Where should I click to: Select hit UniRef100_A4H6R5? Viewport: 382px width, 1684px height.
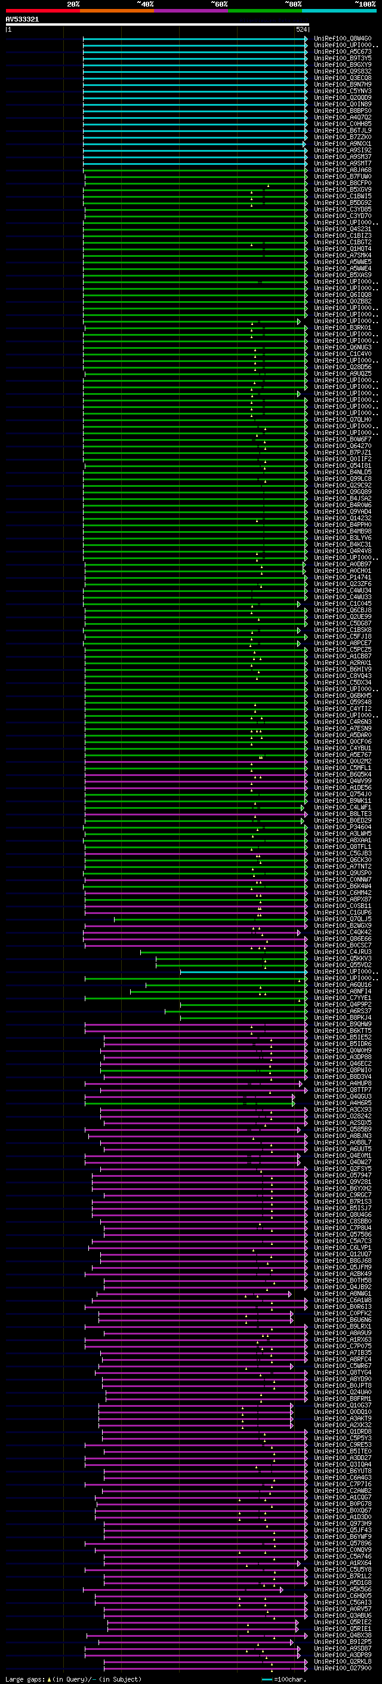coord(342,1103)
